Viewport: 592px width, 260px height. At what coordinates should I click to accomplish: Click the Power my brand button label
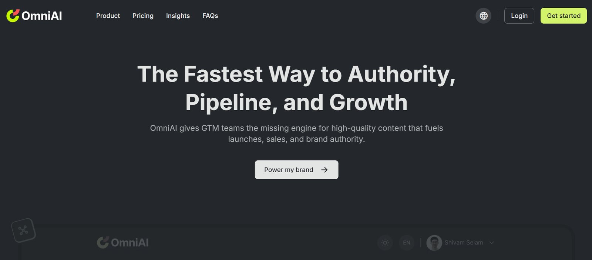(x=289, y=170)
